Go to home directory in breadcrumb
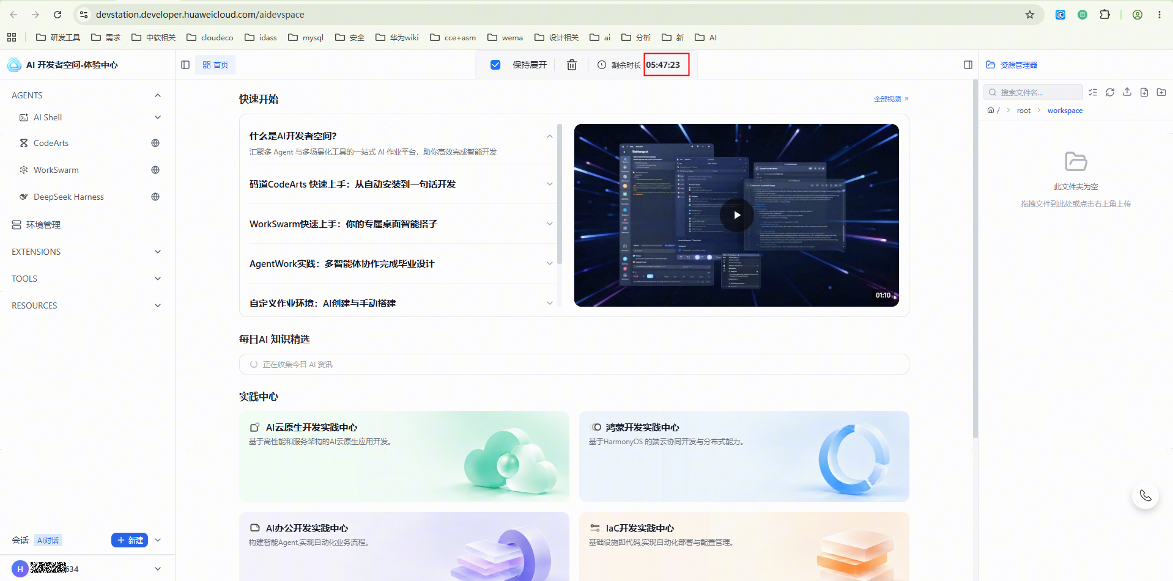Screen dimensions: 1173x581 [x=991, y=111]
